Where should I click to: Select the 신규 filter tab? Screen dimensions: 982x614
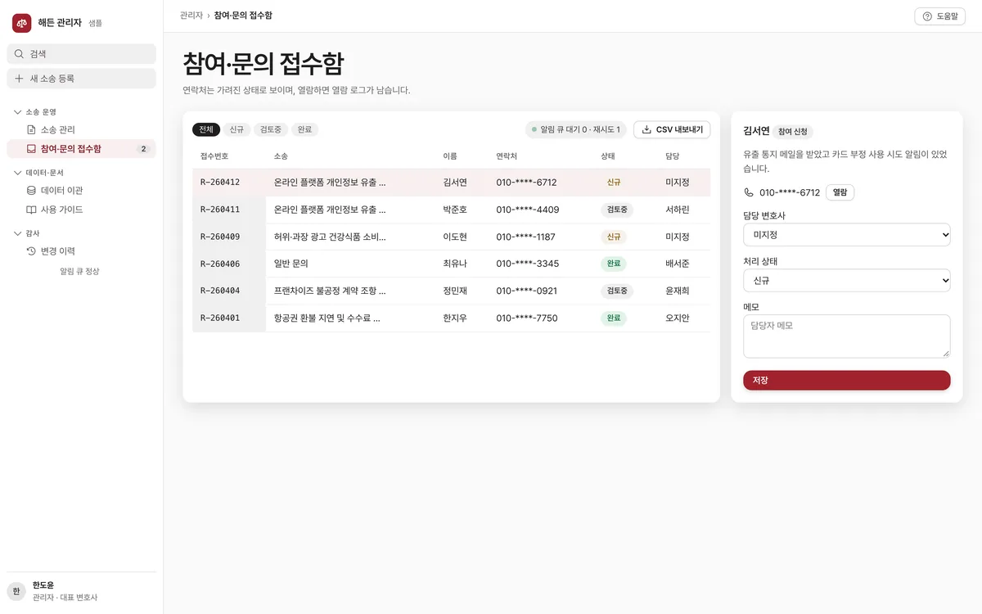click(236, 129)
